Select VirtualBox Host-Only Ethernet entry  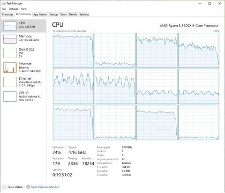point(23,82)
